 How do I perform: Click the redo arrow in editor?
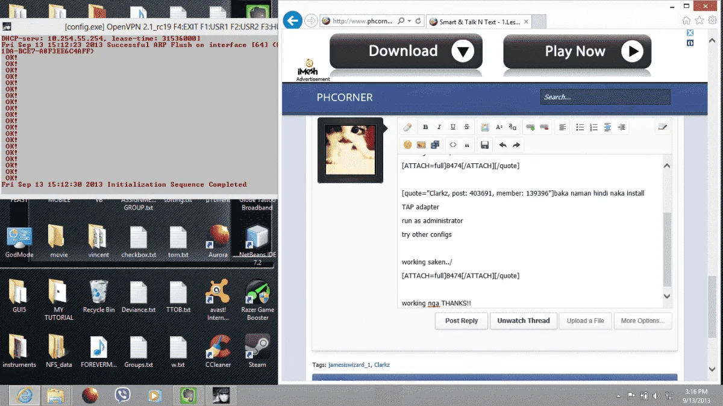516,145
